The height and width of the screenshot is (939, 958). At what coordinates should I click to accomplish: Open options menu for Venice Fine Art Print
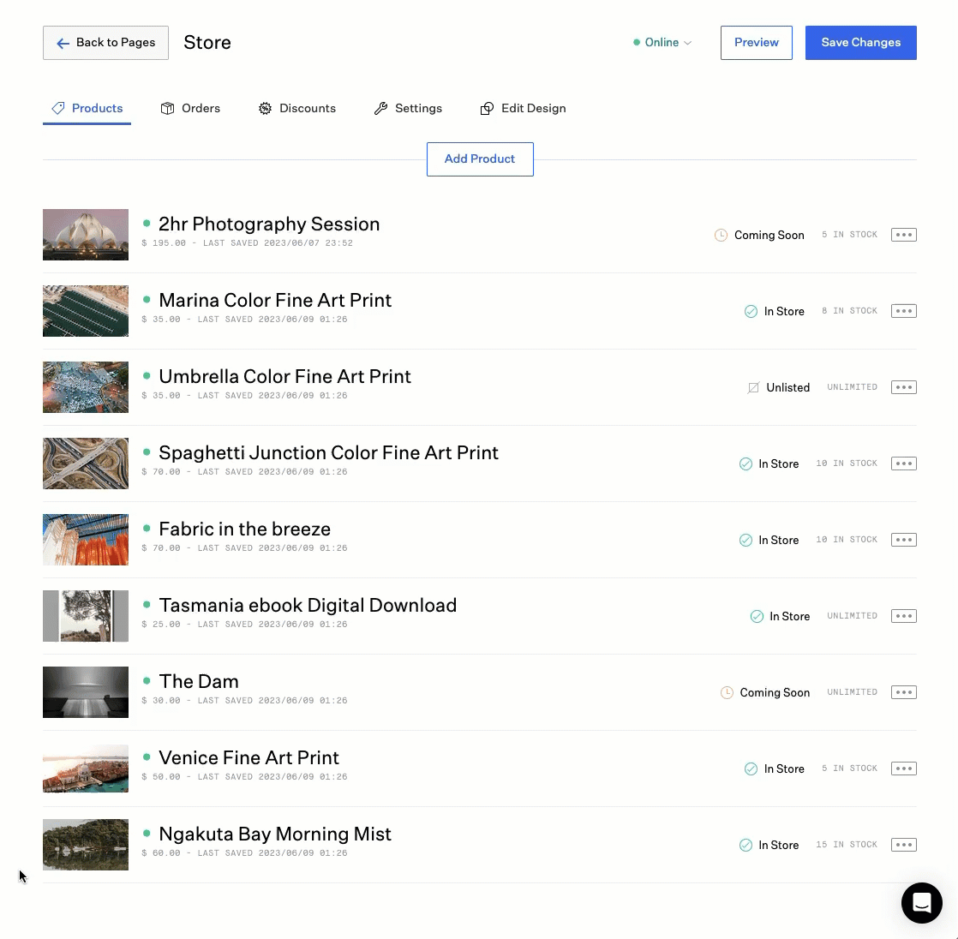point(903,769)
